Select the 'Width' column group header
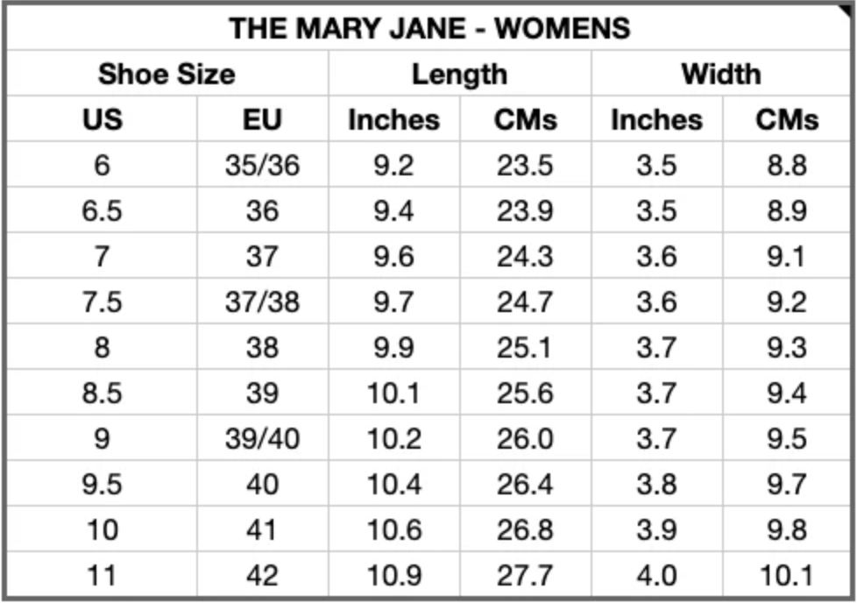 point(721,74)
